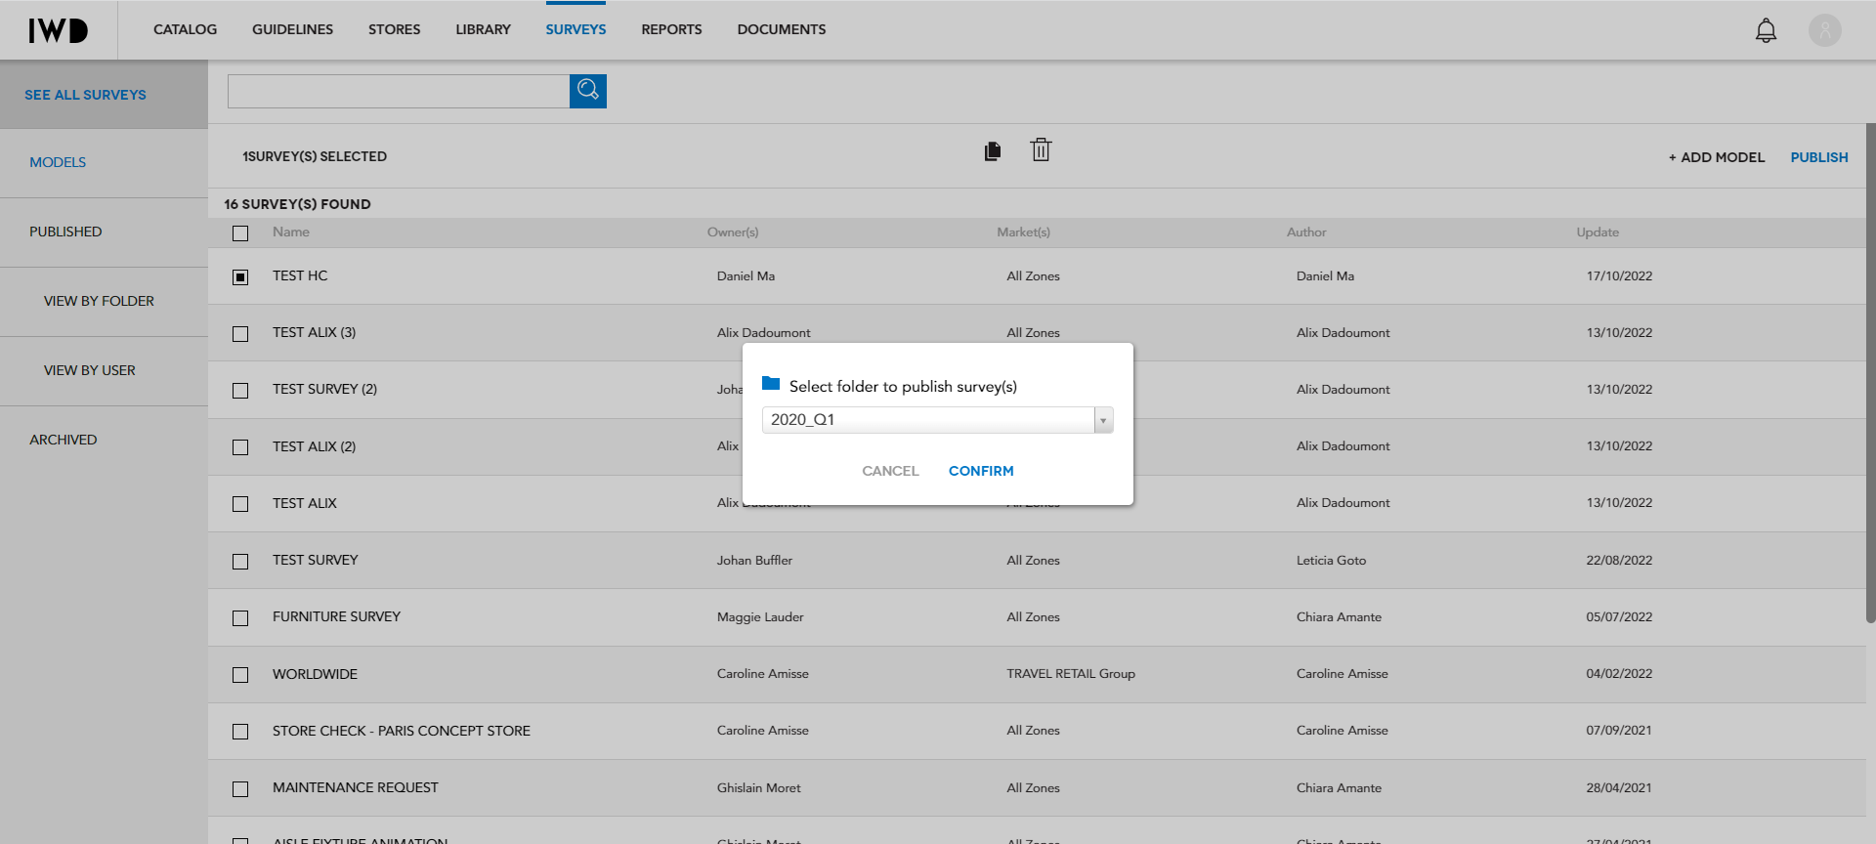Viewport: 1876px width, 844px height.
Task: Open the notifications bell
Action: 1766,30
